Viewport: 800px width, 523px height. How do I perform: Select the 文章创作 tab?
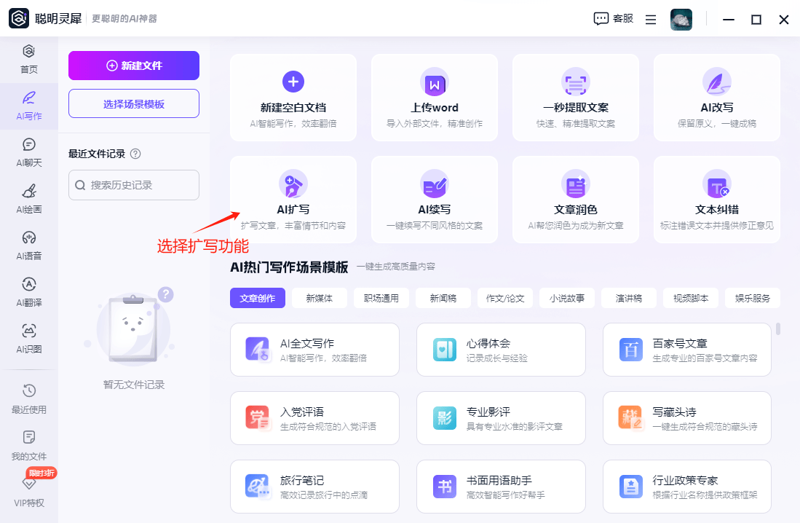pos(258,298)
